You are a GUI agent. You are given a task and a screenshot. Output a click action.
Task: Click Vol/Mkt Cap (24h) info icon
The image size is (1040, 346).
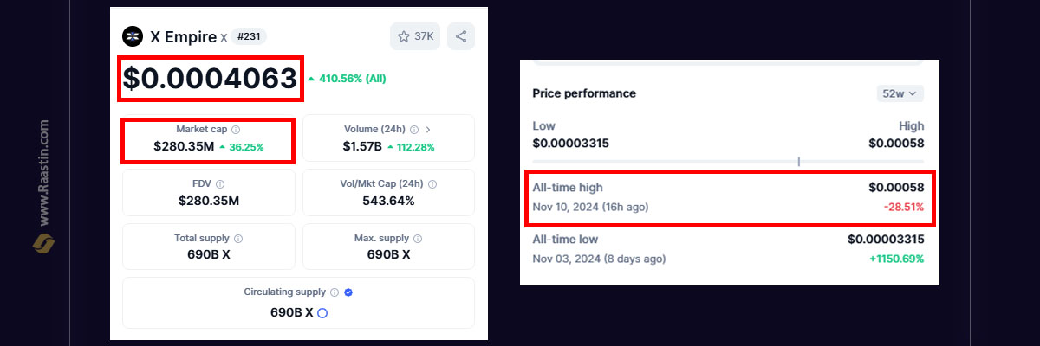pyautogui.click(x=432, y=183)
